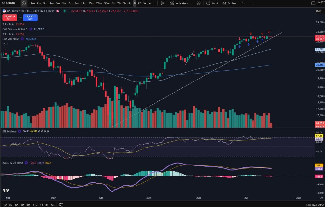Switch to the 2D interval
The image size is (325, 207).
(x=140, y=3)
